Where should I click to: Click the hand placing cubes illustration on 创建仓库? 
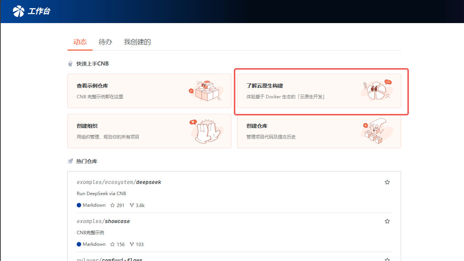[x=377, y=131]
